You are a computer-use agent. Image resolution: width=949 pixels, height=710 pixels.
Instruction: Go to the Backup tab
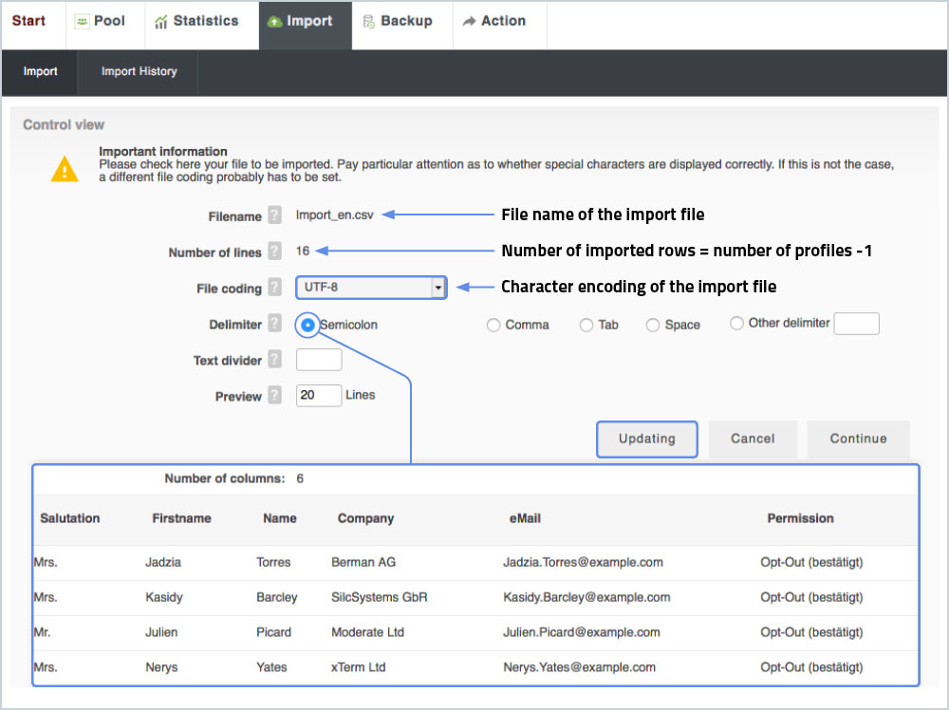pos(397,21)
